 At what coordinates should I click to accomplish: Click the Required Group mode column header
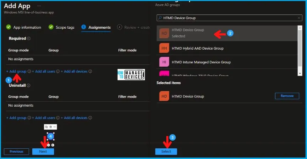pyautogui.click(x=18, y=50)
